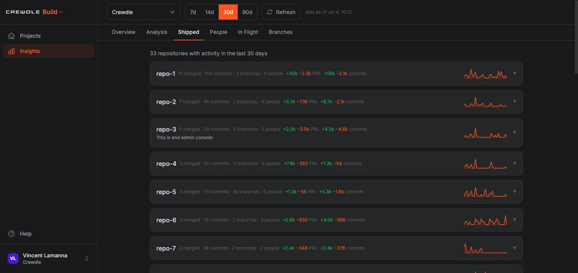Click "data as of Jul 4, 10:12" text
The width and height of the screenshot is (578, 273).
[328, 12]
